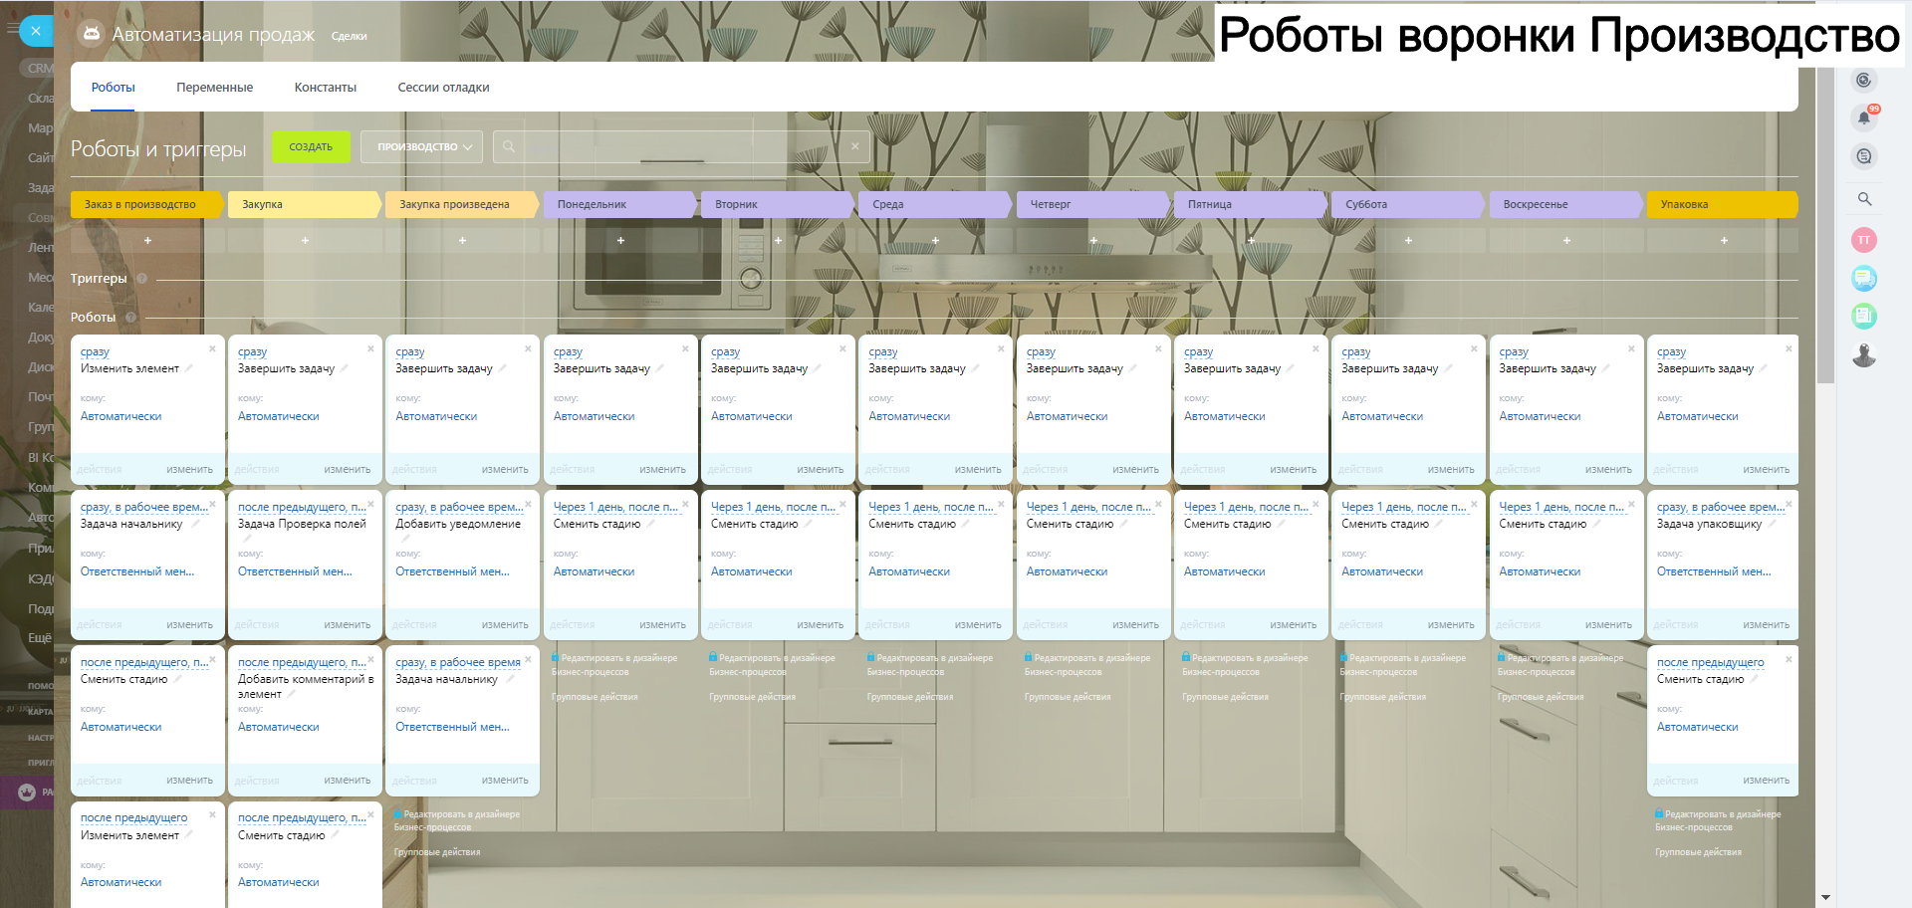Image resolution: width=1912 pixels, height=908 pixels.
Task: Open действия menu of Сменить стадию in Суббота column
Action: [1360, 625]
